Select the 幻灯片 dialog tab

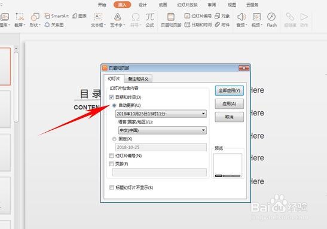(114, 79)
